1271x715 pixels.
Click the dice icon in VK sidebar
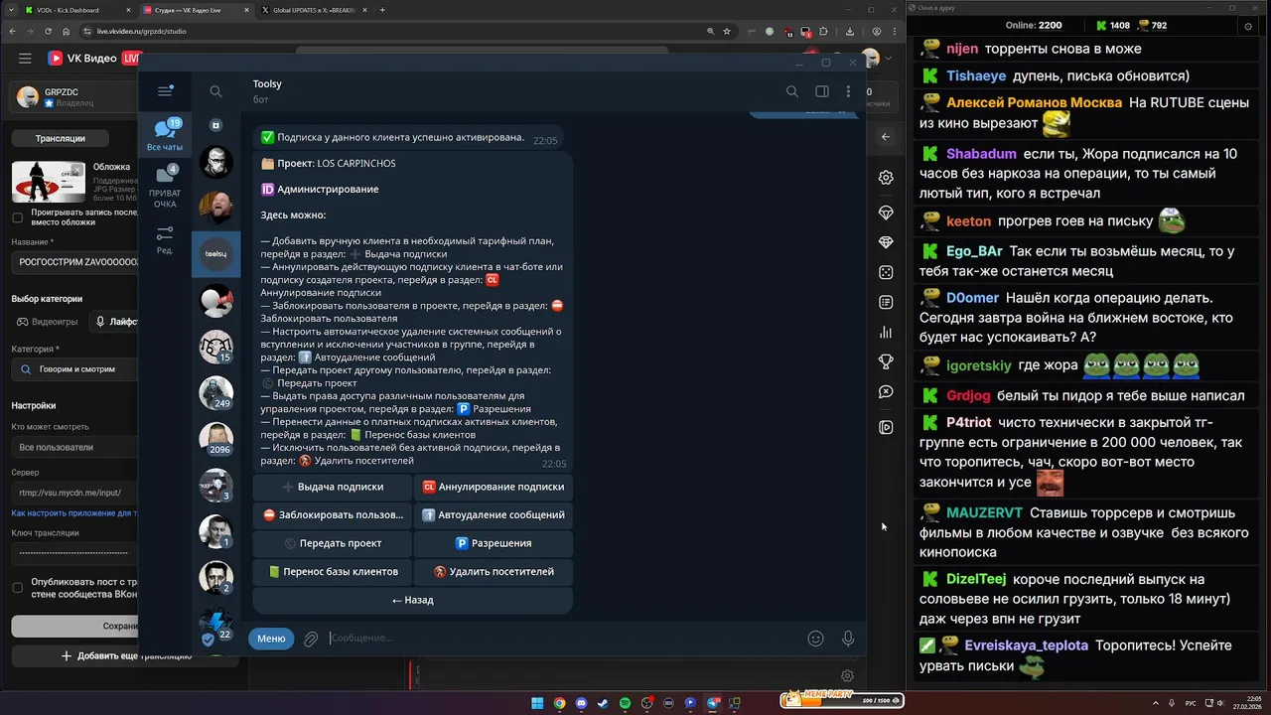point(886,272)
